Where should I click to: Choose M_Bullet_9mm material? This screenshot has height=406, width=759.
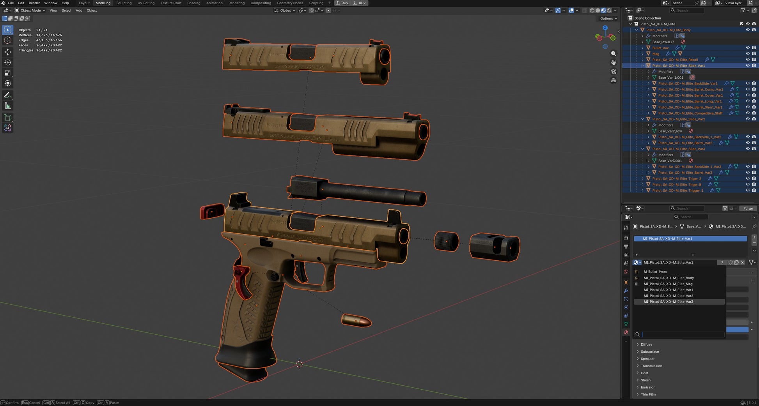(679, 272)
